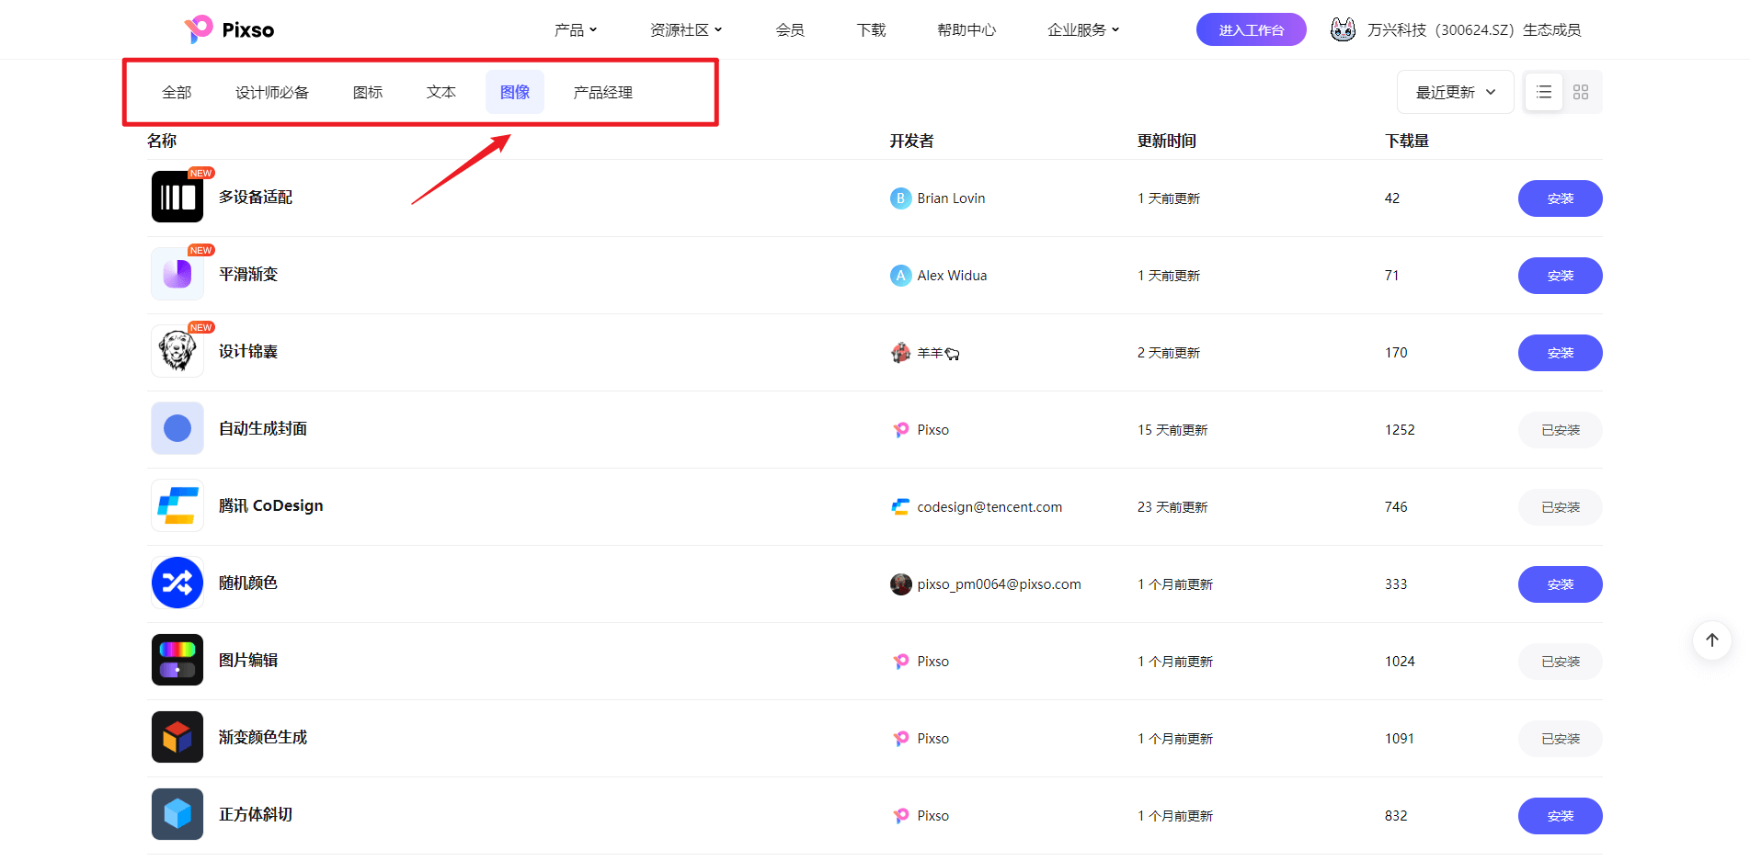Expand the 最近更新 sort dropdown
Viewport: 1750px width, 861px height.
[x=1454, y=92]
